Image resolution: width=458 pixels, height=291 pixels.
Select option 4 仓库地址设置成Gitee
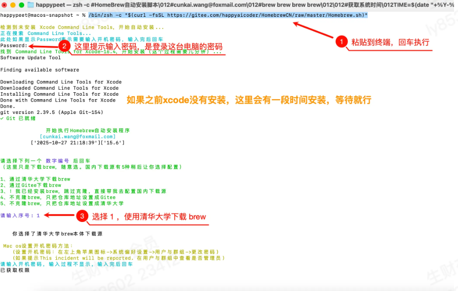tap(58, 197)
